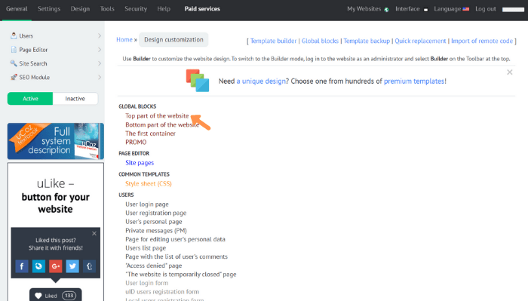Open User registration page template

pos(155,213)
